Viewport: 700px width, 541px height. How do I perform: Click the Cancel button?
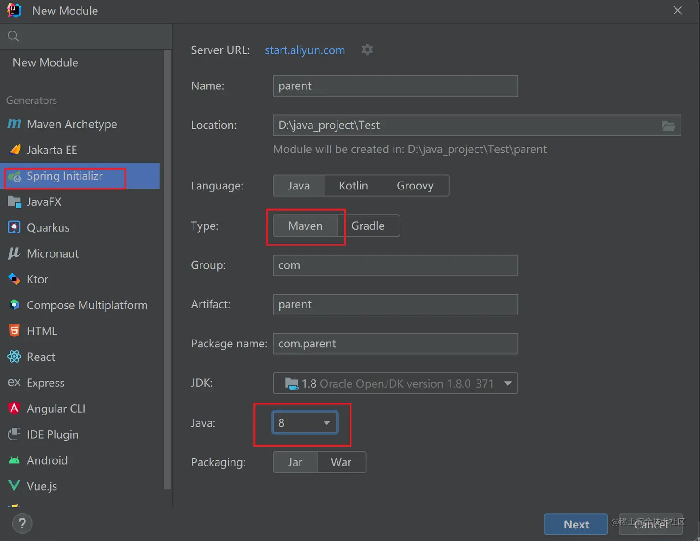click(x=651, y=524)
